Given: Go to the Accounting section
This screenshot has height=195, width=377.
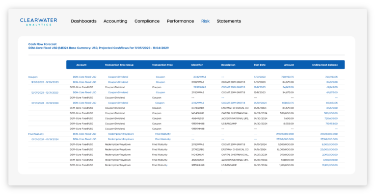Looking at the screenshot, I should [x=115, y=21].
